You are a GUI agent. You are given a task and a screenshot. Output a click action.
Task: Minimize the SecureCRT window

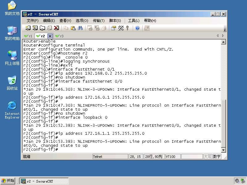click(x=213, y=14)
